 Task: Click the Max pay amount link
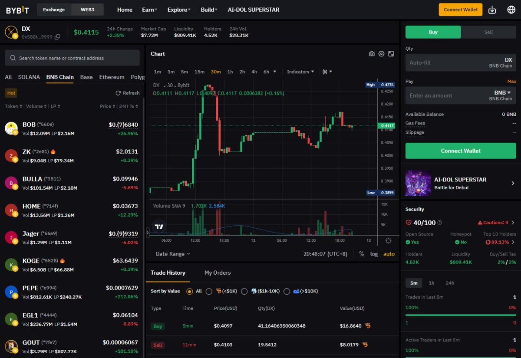pos(511,82)
